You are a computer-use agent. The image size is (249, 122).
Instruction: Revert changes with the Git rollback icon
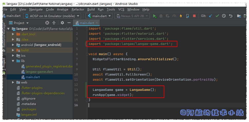231,16
